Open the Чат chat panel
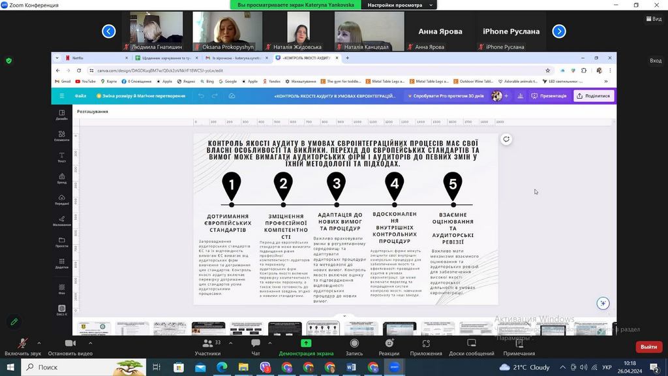Viewport: 668px width, 376px height. [x=256, y=344]
